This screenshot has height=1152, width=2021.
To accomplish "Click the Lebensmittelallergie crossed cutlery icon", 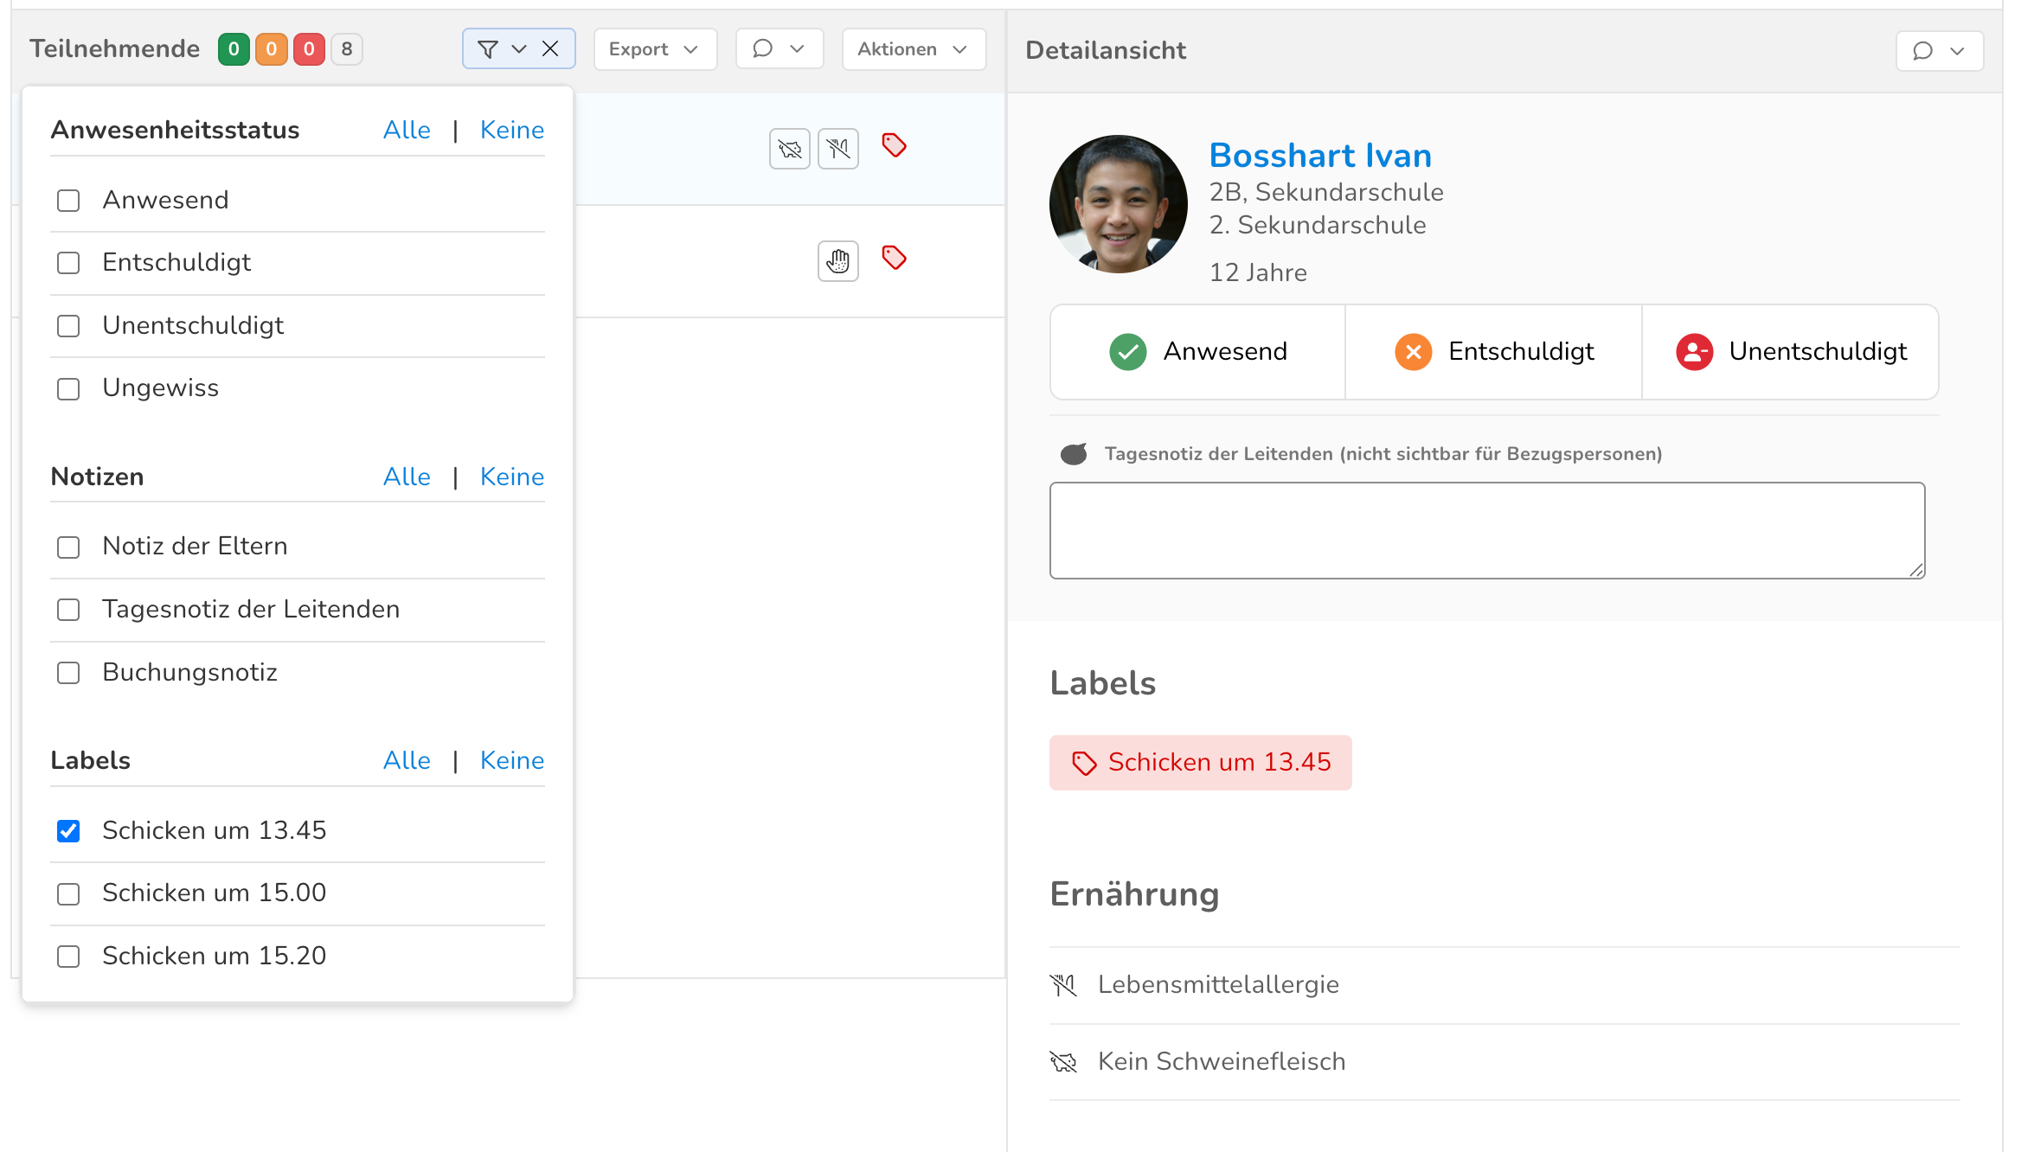I will [1063, 985].
